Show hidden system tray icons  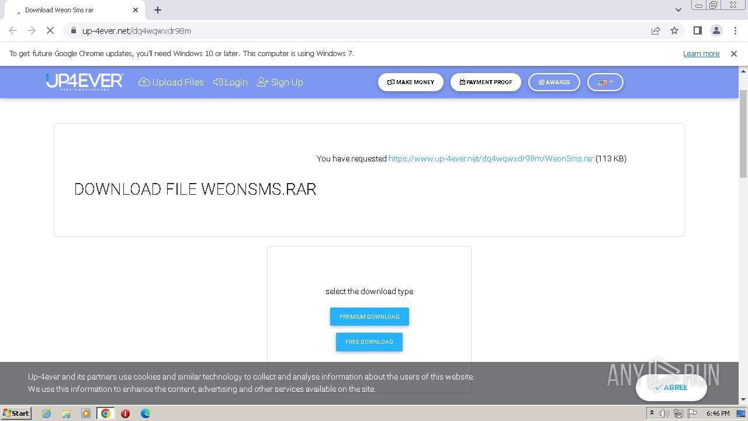pyautogui.click(x=652, y=413)
